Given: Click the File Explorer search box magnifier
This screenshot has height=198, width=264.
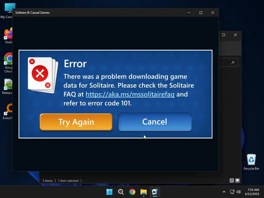Looking at the screenshot, I should (x=233, y=62).
